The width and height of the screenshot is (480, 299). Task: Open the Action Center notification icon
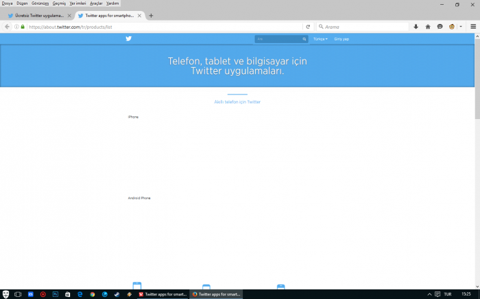click(437, 294)
